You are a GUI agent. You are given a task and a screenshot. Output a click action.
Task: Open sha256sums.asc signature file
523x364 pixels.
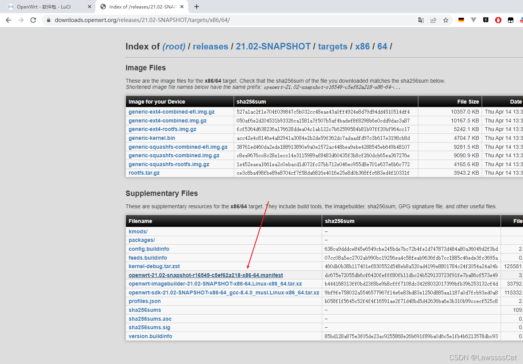[x=150, y=319]
